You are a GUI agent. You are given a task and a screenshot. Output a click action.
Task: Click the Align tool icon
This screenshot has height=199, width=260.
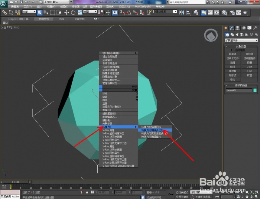(188, 12)
